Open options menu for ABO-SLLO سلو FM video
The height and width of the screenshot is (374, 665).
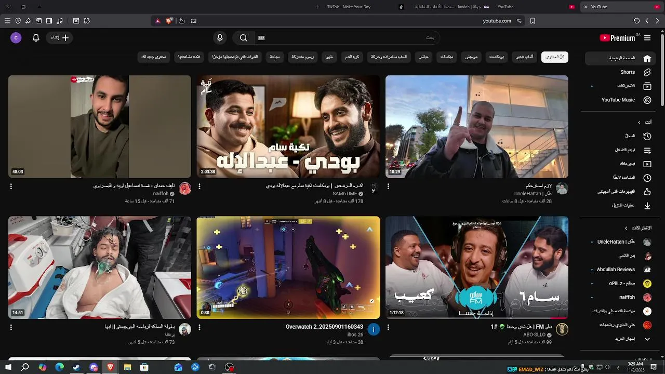click(388, 327)
